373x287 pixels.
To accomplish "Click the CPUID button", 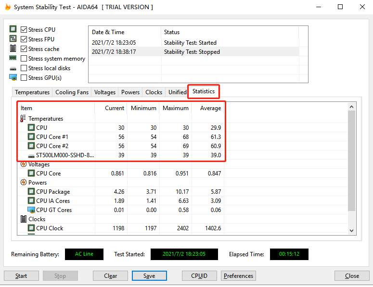I will 199,276.
